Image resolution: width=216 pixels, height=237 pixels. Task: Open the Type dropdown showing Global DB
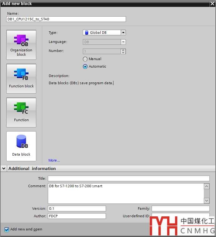click(x=123, y=33)
